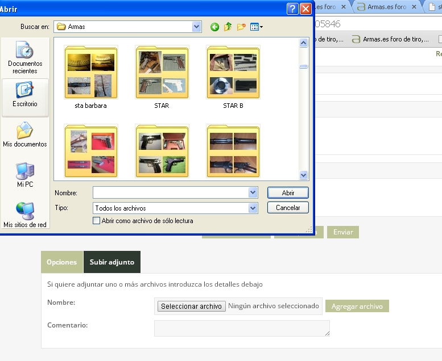
Task: Click the Agregar archivo button
Action: pos(357,307)
